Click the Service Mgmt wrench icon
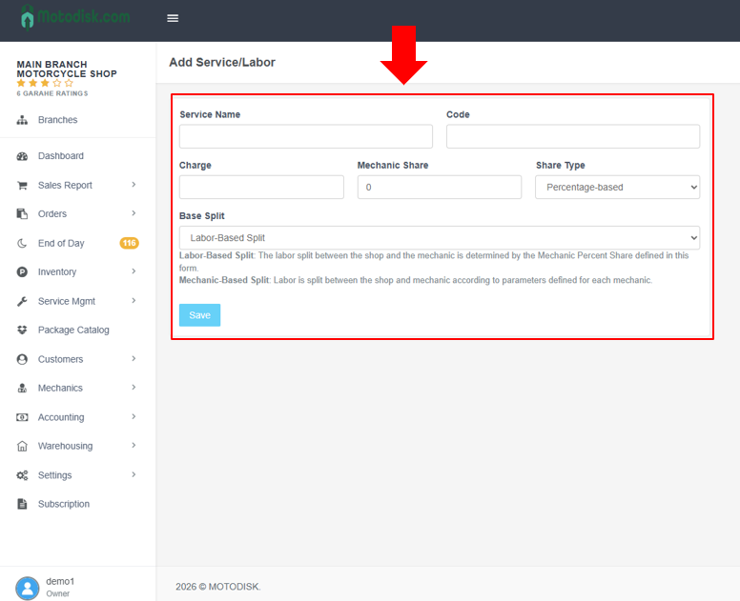 22,302
